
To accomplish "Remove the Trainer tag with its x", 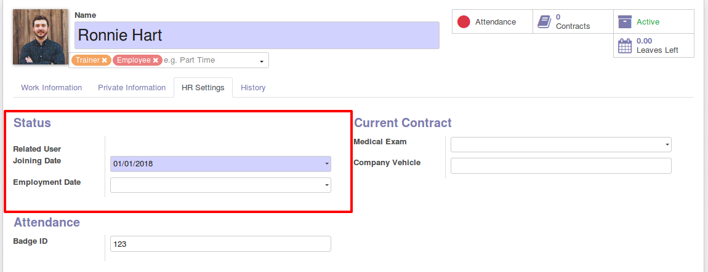I will point(104,60).
